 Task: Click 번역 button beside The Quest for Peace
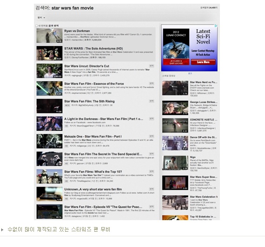[152, 207]
